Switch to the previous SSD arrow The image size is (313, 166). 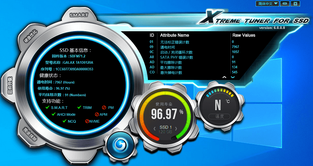tap(155, 129)
